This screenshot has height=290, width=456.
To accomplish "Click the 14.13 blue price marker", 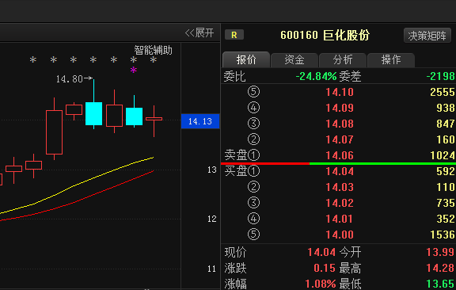I will click(x=200, y=121).
